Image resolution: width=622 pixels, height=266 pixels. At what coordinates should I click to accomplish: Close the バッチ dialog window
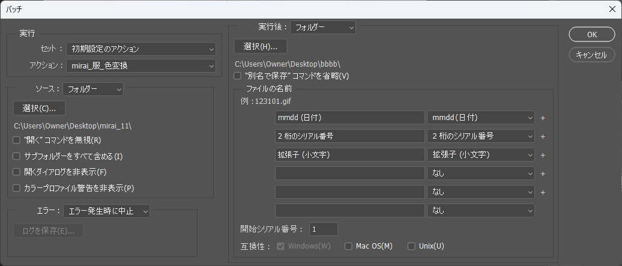611,9
